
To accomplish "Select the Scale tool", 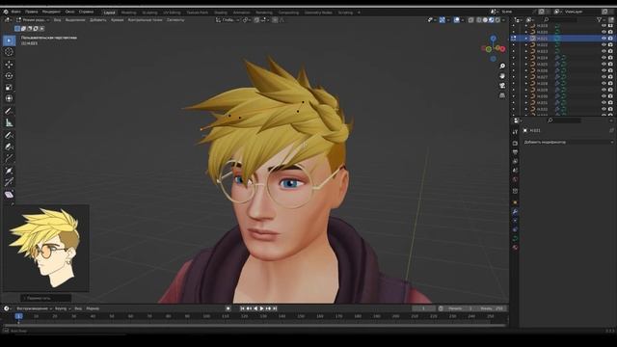I will (9, 88).
